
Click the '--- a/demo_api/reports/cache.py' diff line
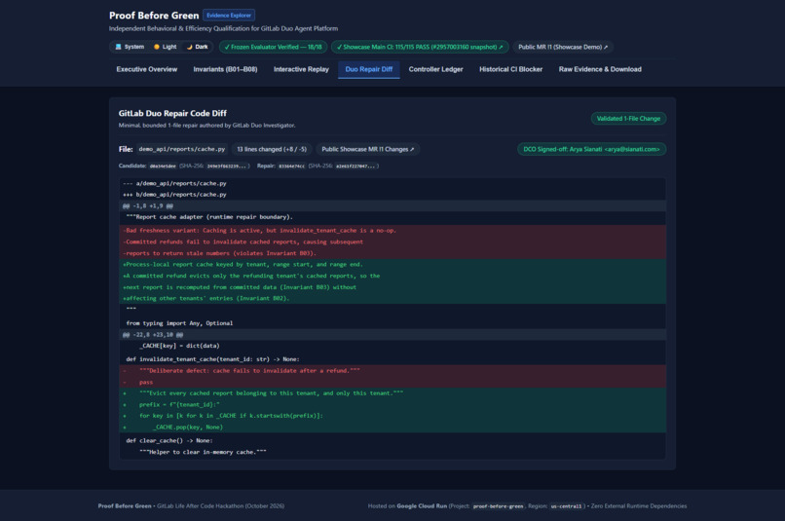coord(392,184)
